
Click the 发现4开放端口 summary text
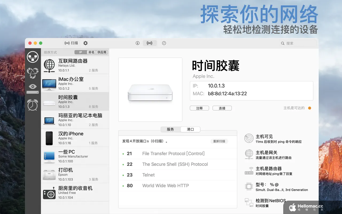tap(145, 141)
